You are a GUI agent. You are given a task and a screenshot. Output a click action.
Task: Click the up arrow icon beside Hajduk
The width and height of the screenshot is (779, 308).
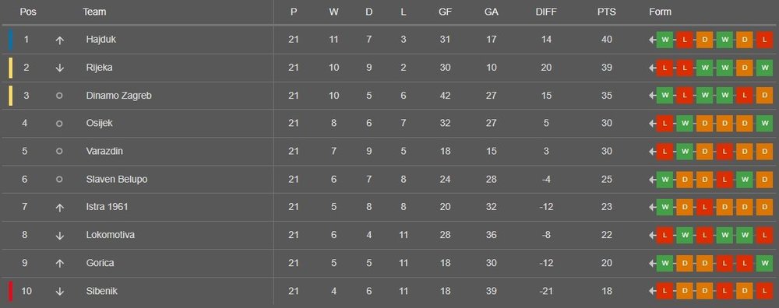[x=60, y=40]
